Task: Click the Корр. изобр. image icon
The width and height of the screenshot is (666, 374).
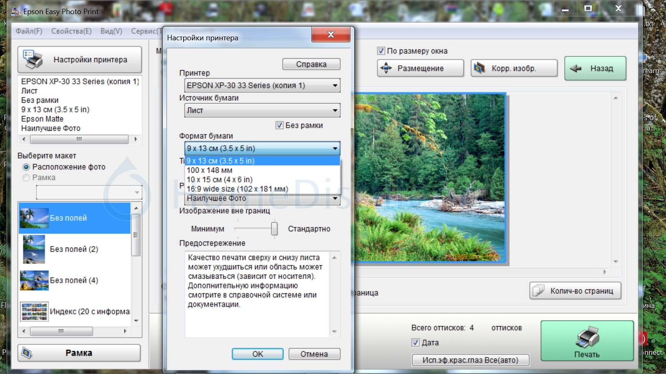Action: coord(480,68)
